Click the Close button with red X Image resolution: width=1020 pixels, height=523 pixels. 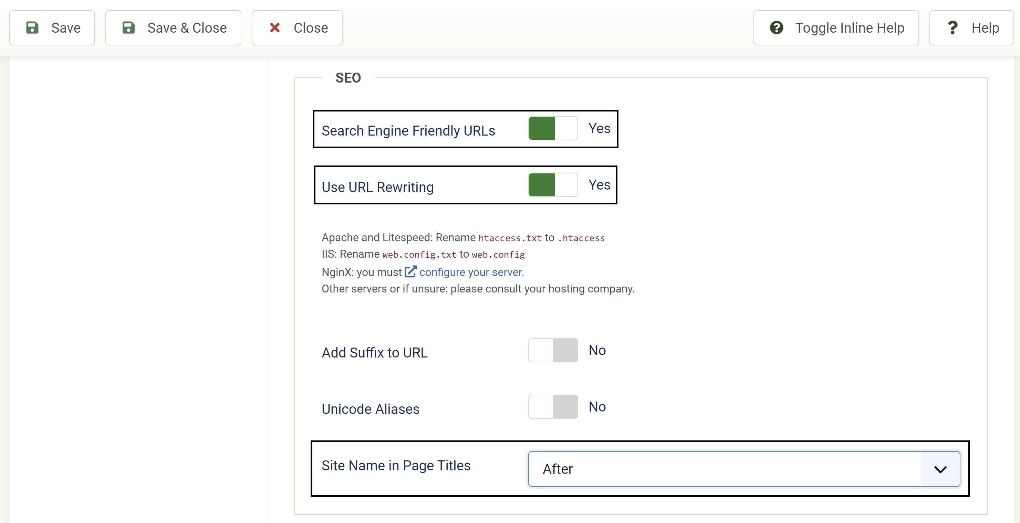point(297,28)
